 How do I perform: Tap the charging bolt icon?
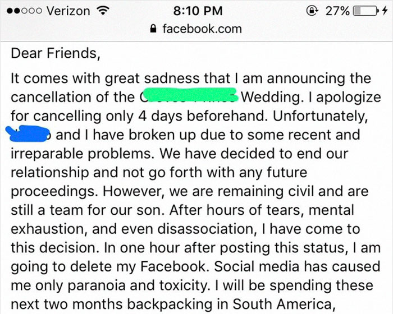tap(385, 11)
